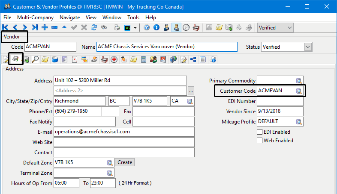Click into the Web Site field

pos(124,142)
